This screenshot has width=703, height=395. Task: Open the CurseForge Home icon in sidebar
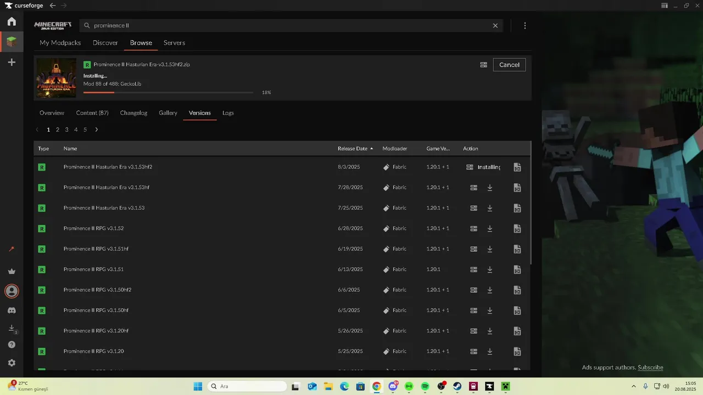click(x=12, y=21)
